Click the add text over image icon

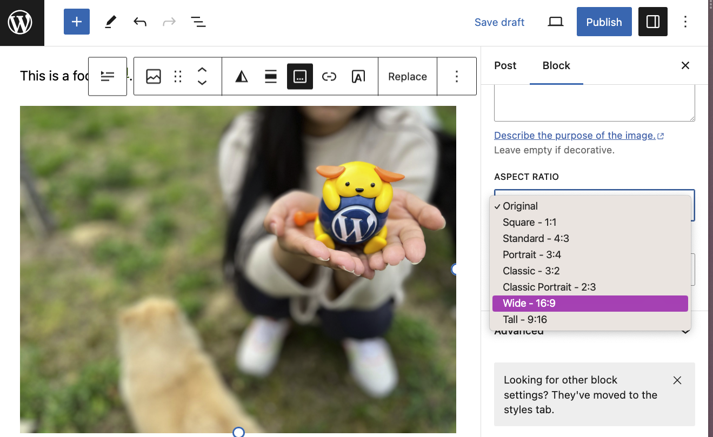[x=358, y=77]
